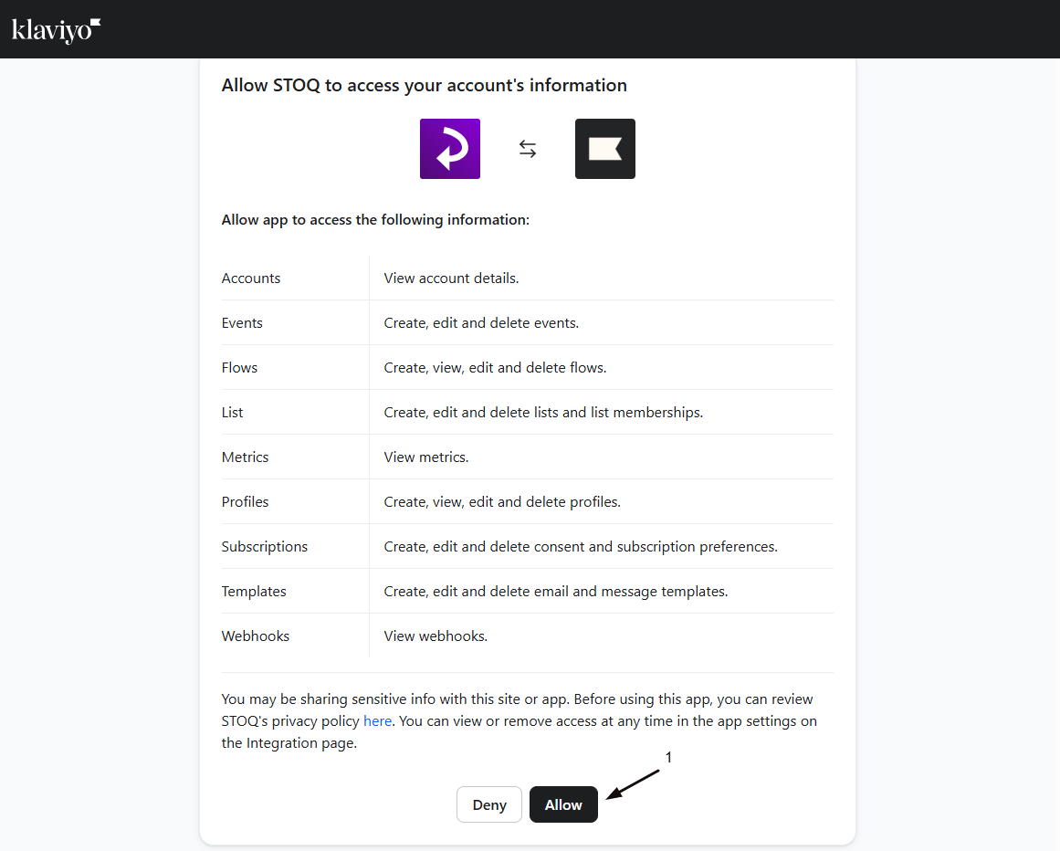
Task: Allow STOQ access to the account
Action: (563, 804)
